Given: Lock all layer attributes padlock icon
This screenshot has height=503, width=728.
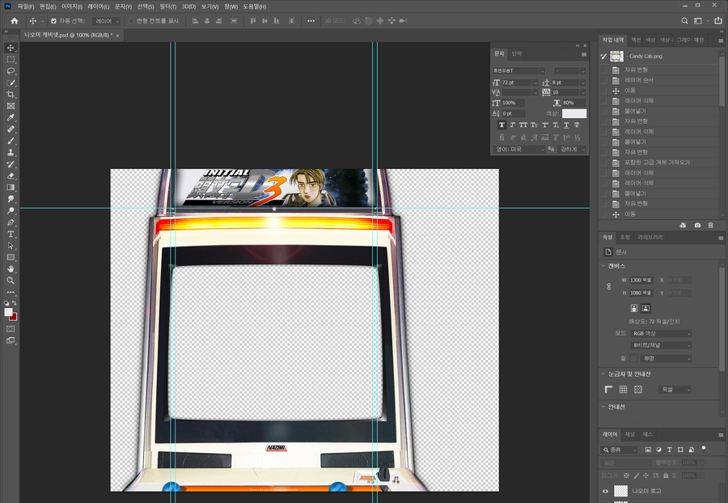Looking at the screenshot, I should pos(666,476).
